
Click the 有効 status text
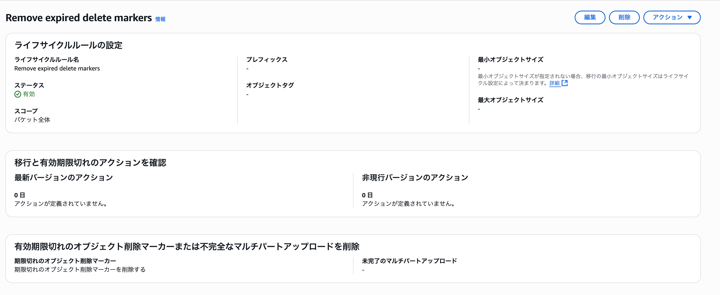(x=29, y=94)
